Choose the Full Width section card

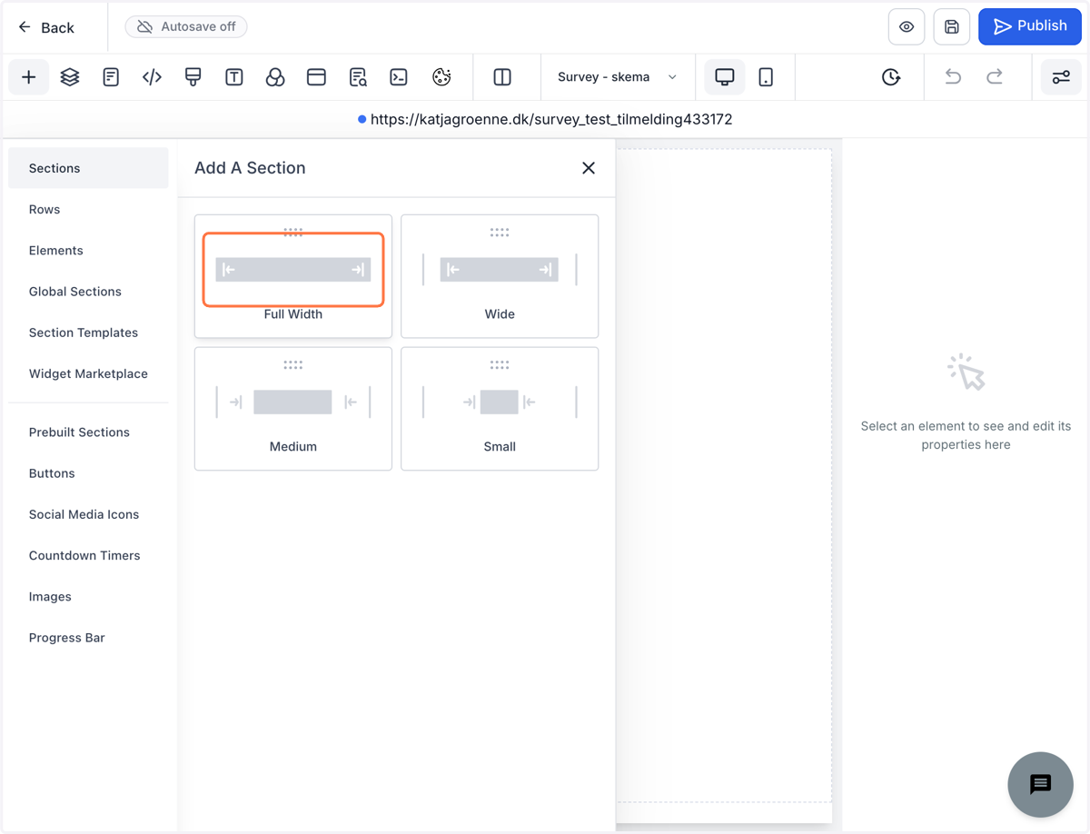click(x=293, y=276)
